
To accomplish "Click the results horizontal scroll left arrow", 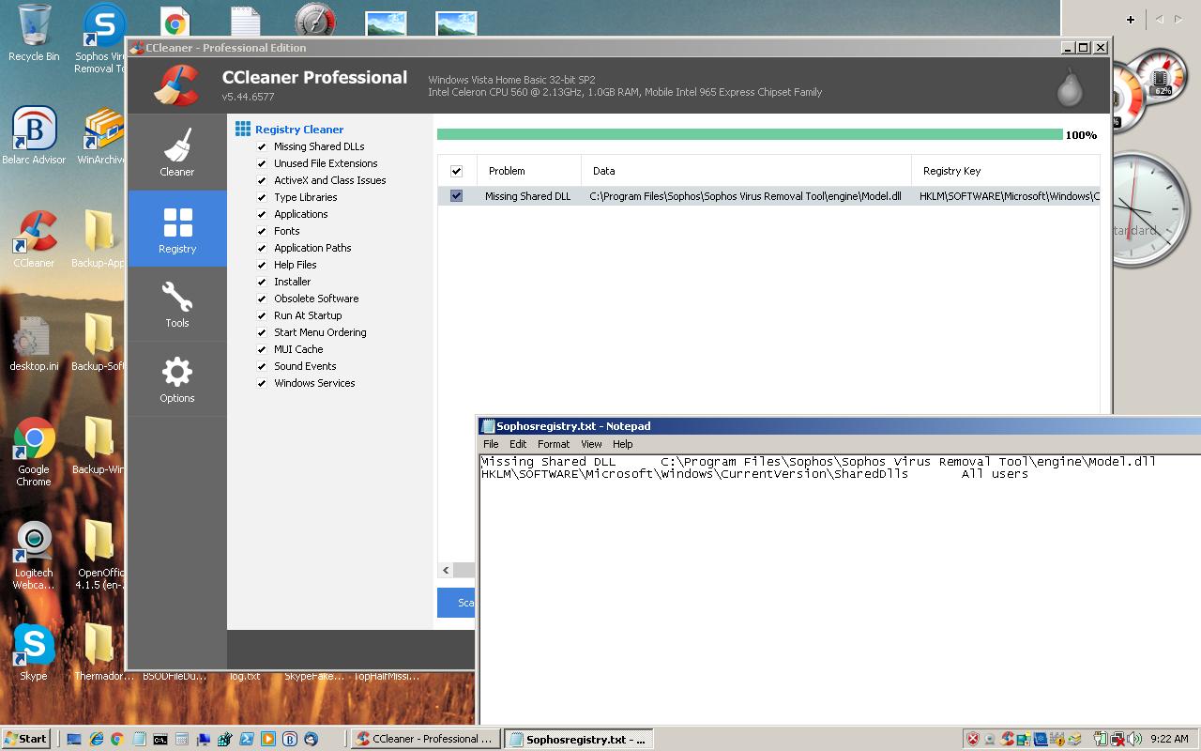I will (446, 570).
